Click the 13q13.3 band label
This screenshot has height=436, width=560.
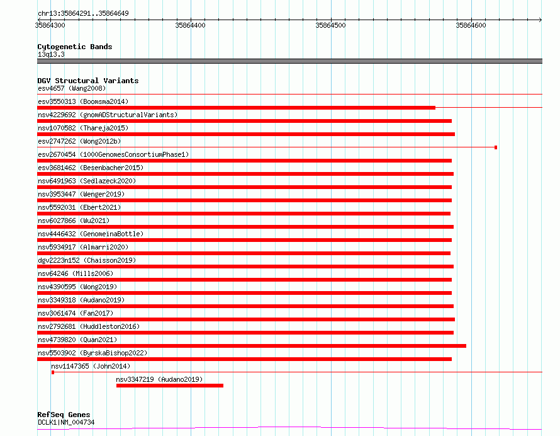(x=51, y=54)
